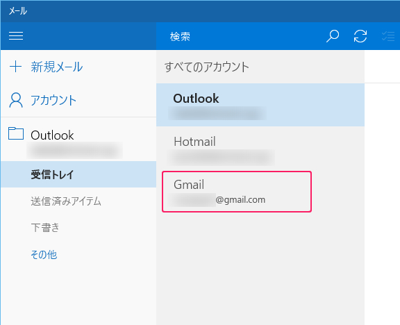
Task: Select the Hotmail account
Action: coord(260,148)
